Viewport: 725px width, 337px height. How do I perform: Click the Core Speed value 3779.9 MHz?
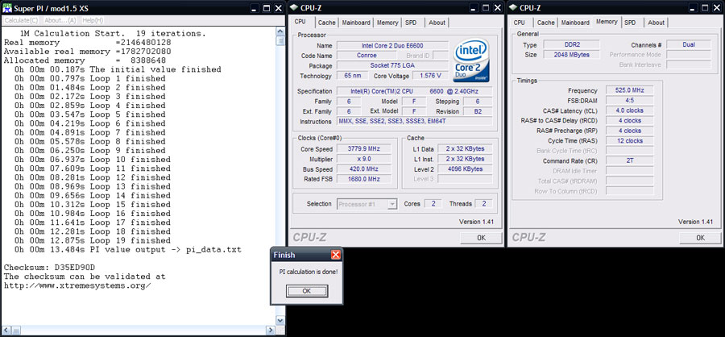coord(363,148)
